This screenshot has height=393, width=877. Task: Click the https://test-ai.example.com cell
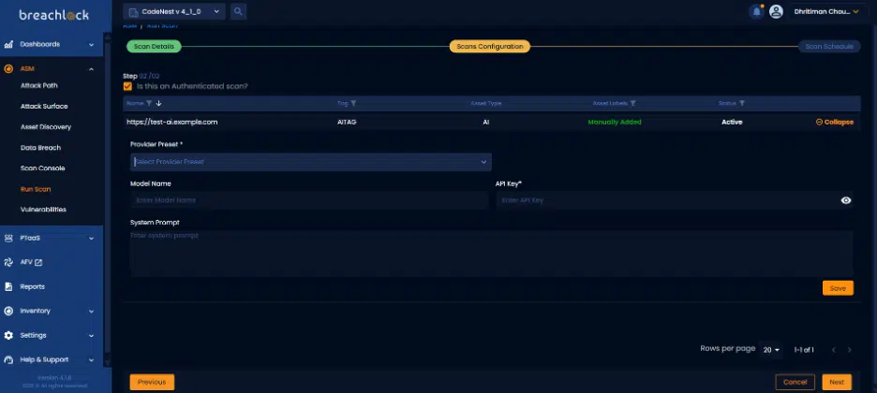coord(172,123)
